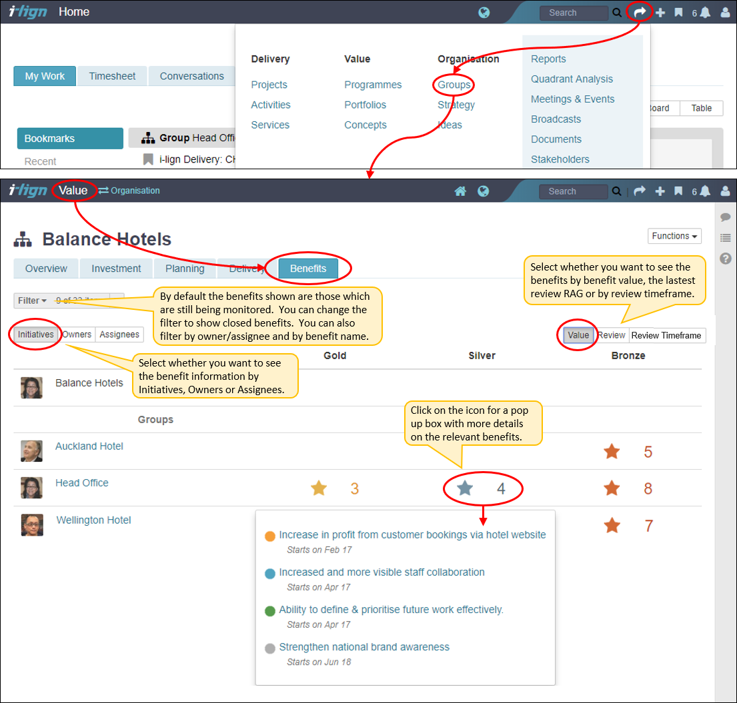Switch benefits display to Review
This screenshot has width=737, height=703.
click(x=612, y=335)
